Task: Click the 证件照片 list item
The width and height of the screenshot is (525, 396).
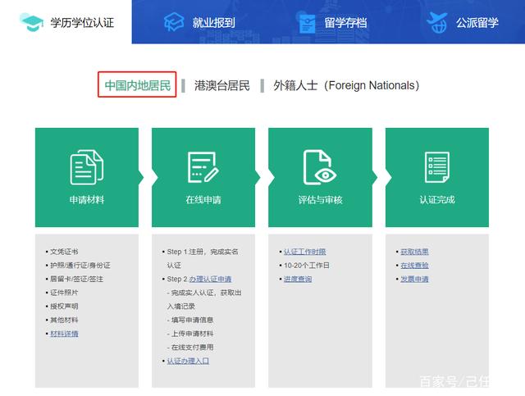Action: point(64,293)
